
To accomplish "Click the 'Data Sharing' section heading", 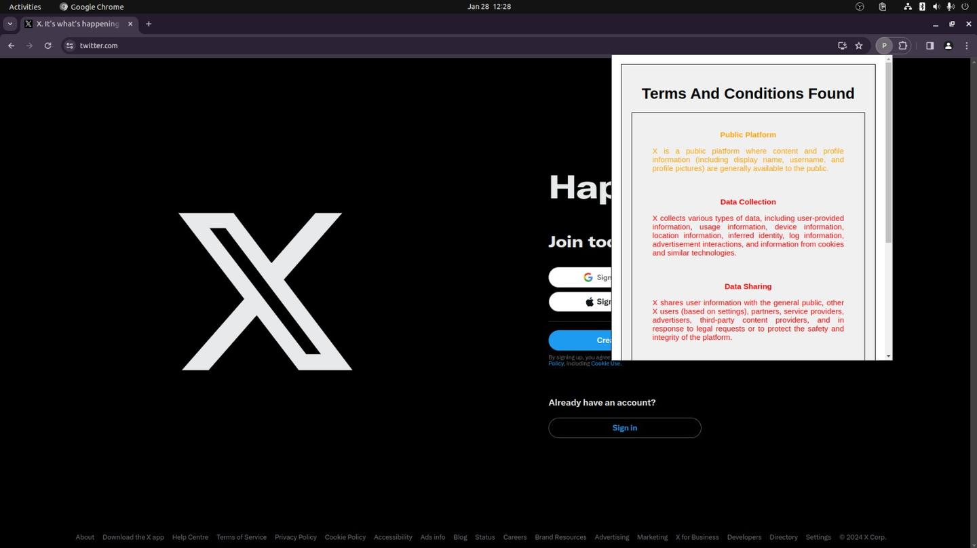I will [x=748, y=287].
